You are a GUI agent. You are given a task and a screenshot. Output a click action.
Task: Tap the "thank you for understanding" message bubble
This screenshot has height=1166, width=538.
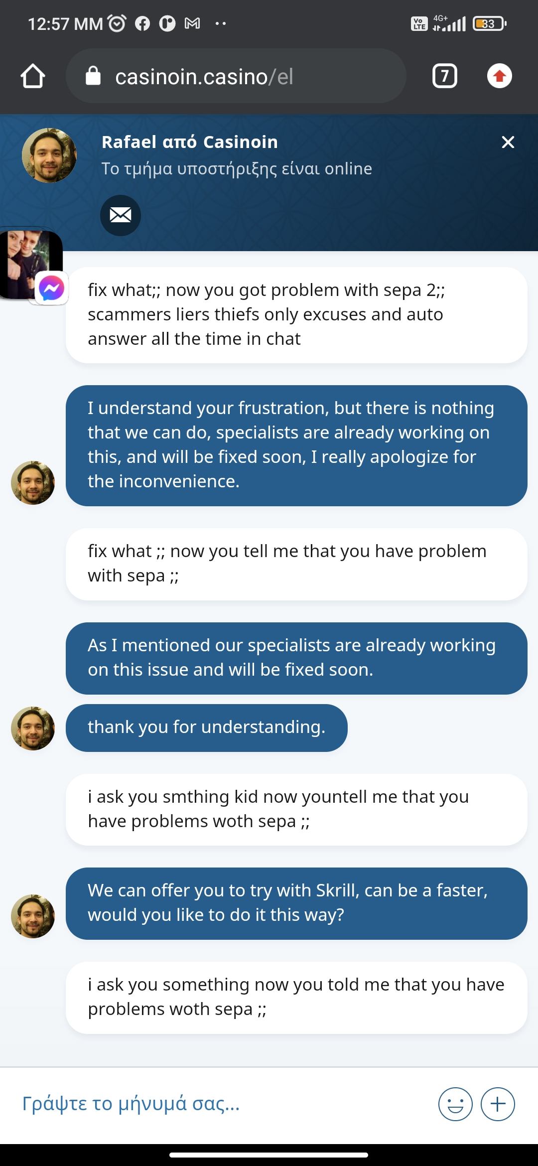click(x=206, y=728)
